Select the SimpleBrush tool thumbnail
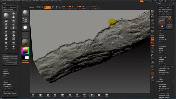This screenshot has width=176, height=99. 162,27
